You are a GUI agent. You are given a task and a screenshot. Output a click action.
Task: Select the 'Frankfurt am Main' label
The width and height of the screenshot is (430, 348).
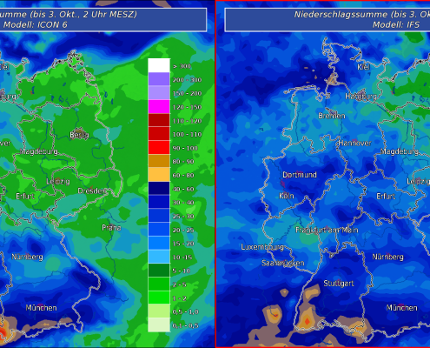327,231
